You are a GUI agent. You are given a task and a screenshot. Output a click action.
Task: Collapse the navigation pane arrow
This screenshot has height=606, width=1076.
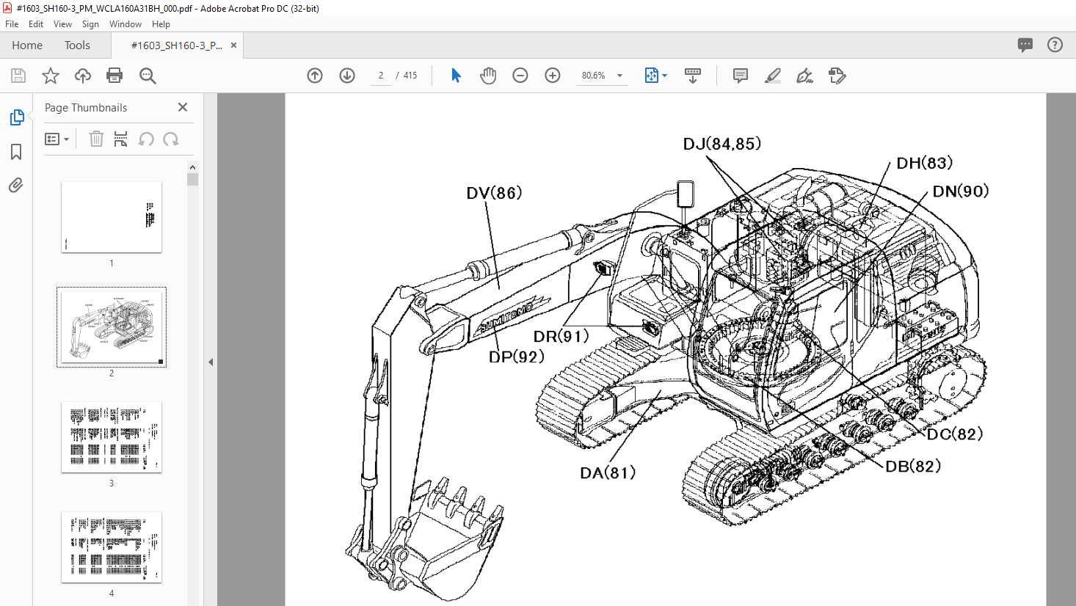pyautogui.click(x=211, y=362)
